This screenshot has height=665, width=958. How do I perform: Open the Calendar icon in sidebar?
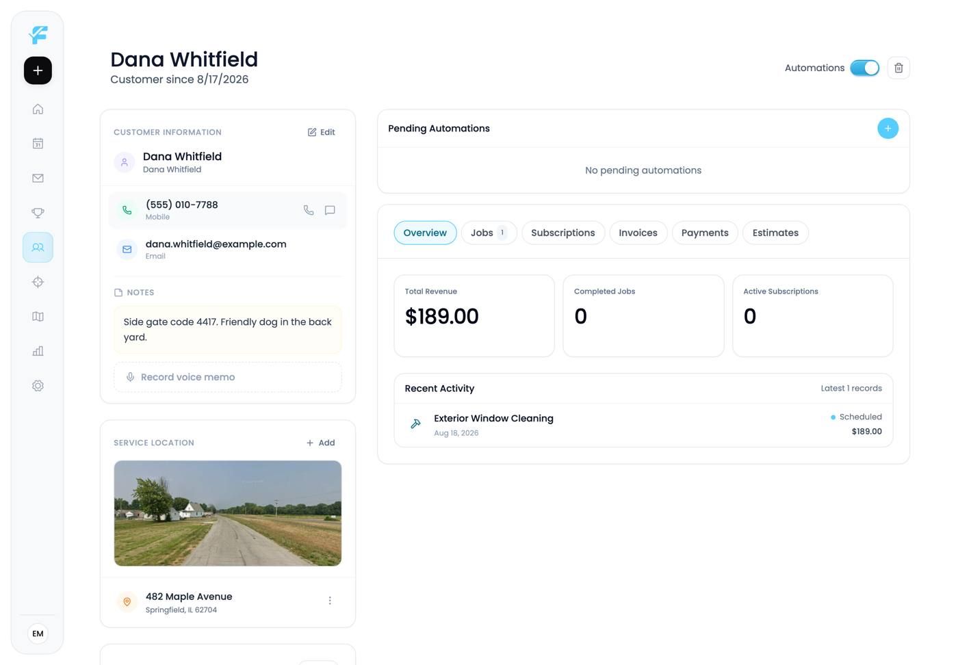tap(38, 144)
